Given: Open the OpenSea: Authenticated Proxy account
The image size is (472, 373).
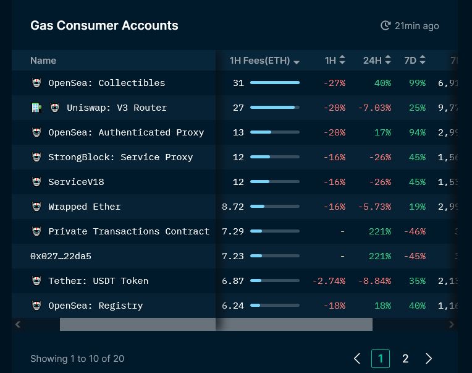Looking at the screenshot, I should click(126, 132).
